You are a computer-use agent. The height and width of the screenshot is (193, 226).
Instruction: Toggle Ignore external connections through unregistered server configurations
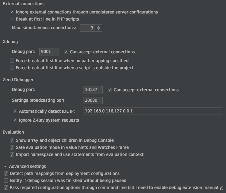pos(12,12)
